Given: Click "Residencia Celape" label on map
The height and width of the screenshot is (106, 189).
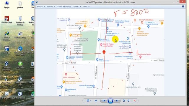Looking at the screenshot, I should tap(144, 54).
